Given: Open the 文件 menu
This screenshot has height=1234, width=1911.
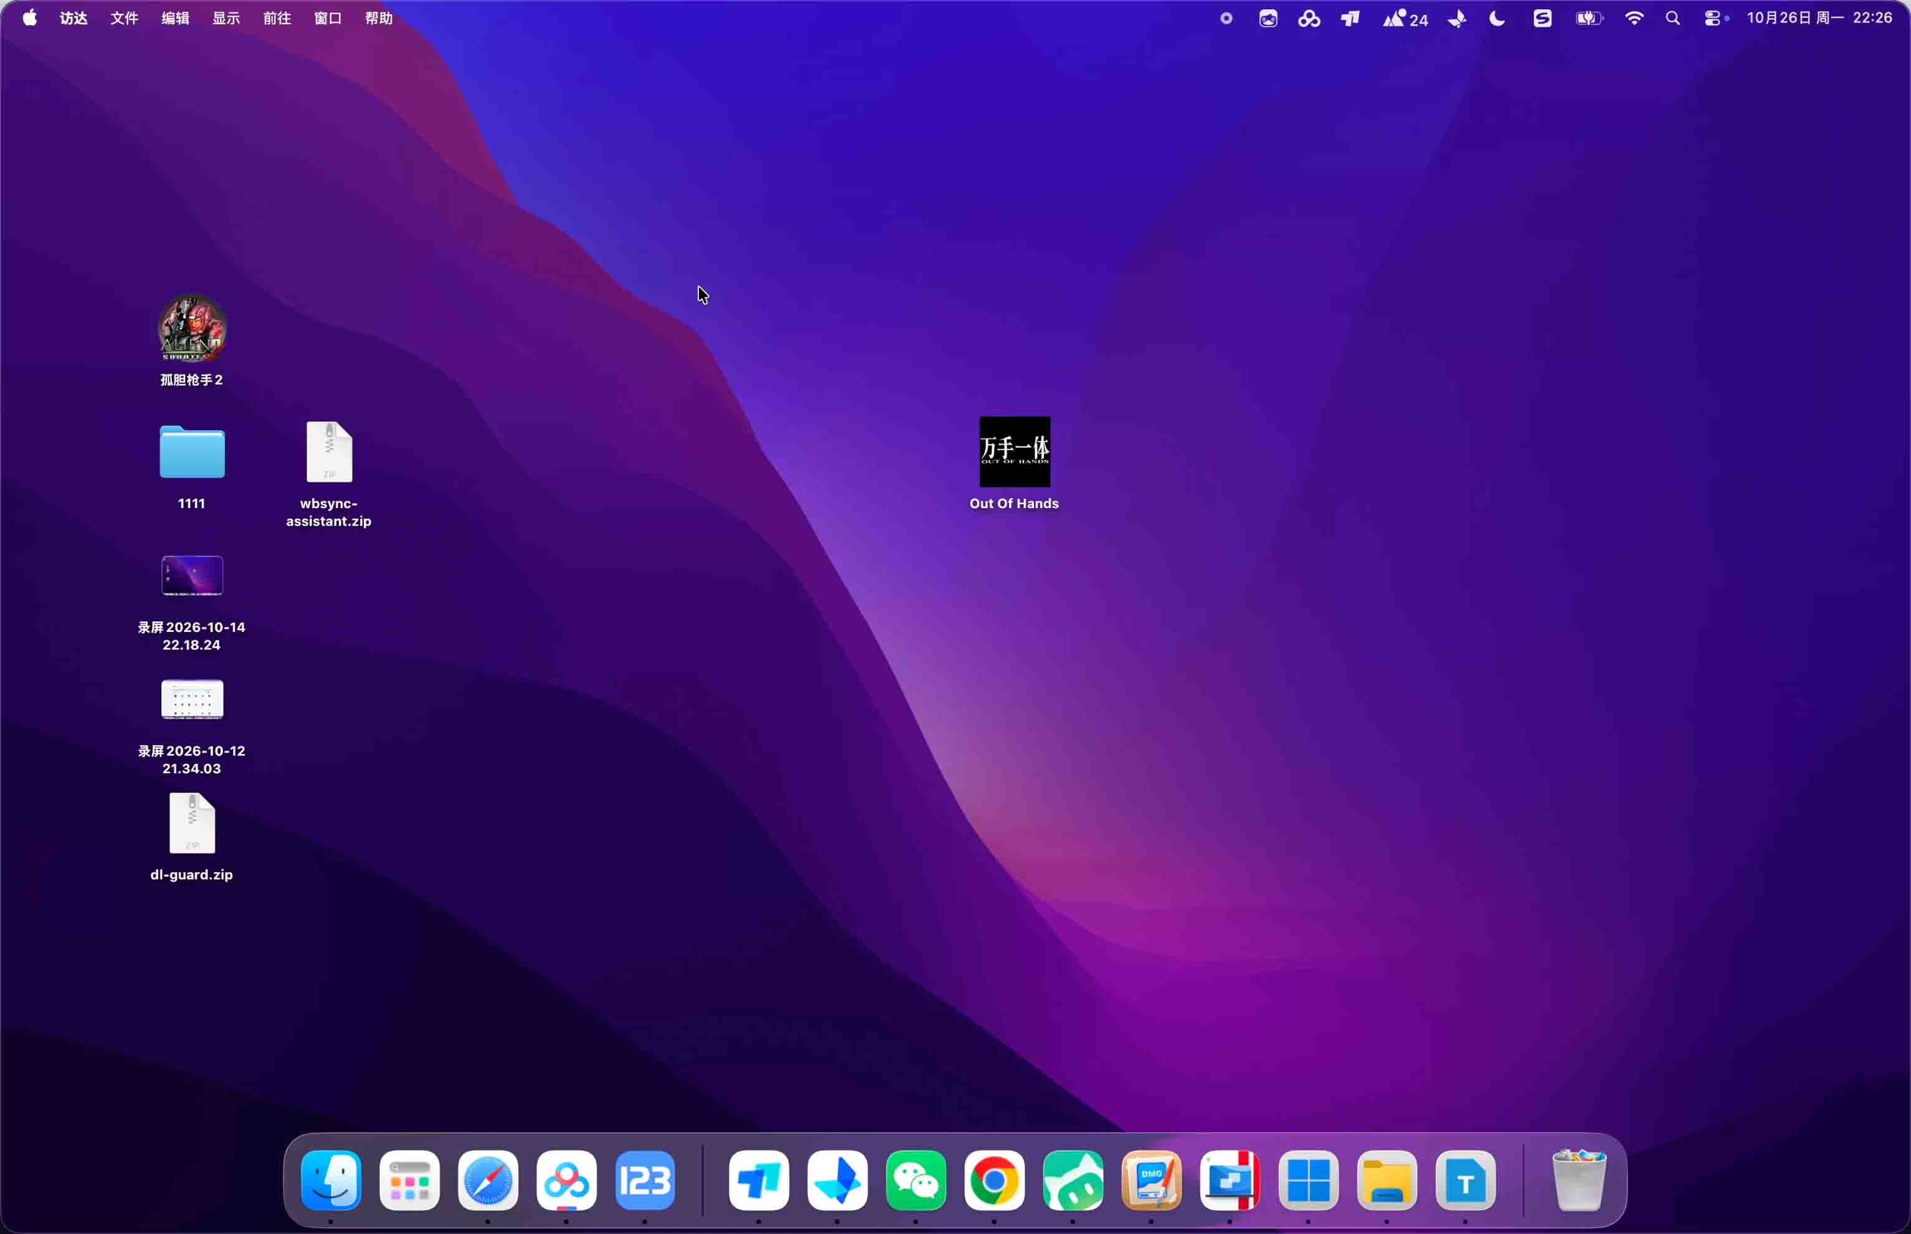Looking at the screenshot, I should (124, 17).
